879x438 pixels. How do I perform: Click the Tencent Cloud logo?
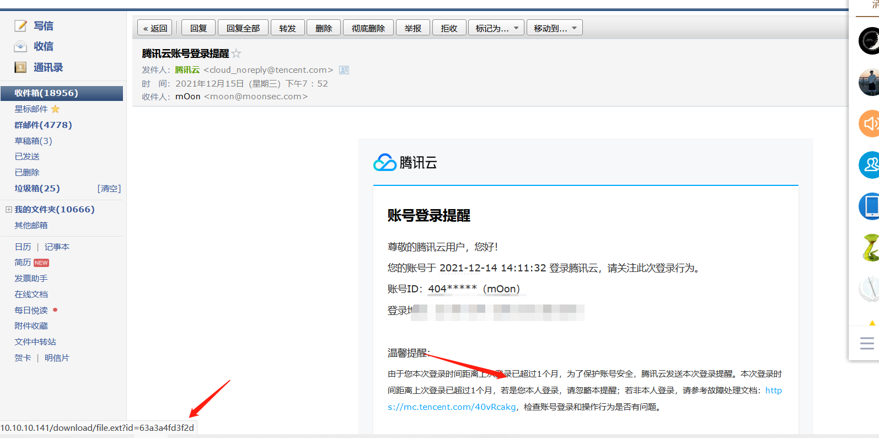[x=405, y=162]
